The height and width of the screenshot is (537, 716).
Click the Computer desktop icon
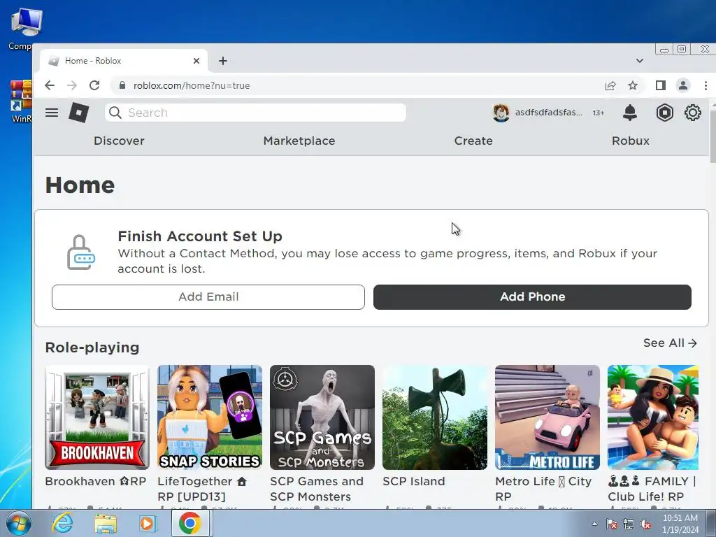coord(20,28)
